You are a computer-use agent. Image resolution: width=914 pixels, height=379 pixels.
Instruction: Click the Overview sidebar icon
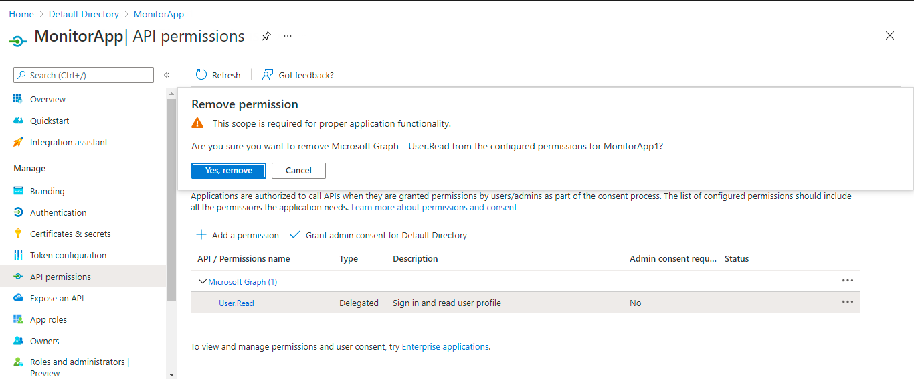click(x=18, y=99)
